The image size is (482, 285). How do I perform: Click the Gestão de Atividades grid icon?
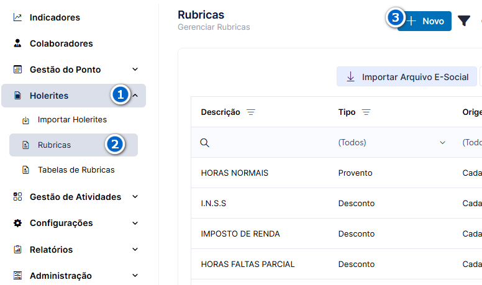click(x=17, y=197)
